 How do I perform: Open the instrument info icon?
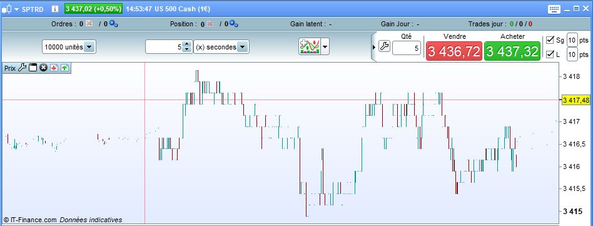[x=55, y=9]
